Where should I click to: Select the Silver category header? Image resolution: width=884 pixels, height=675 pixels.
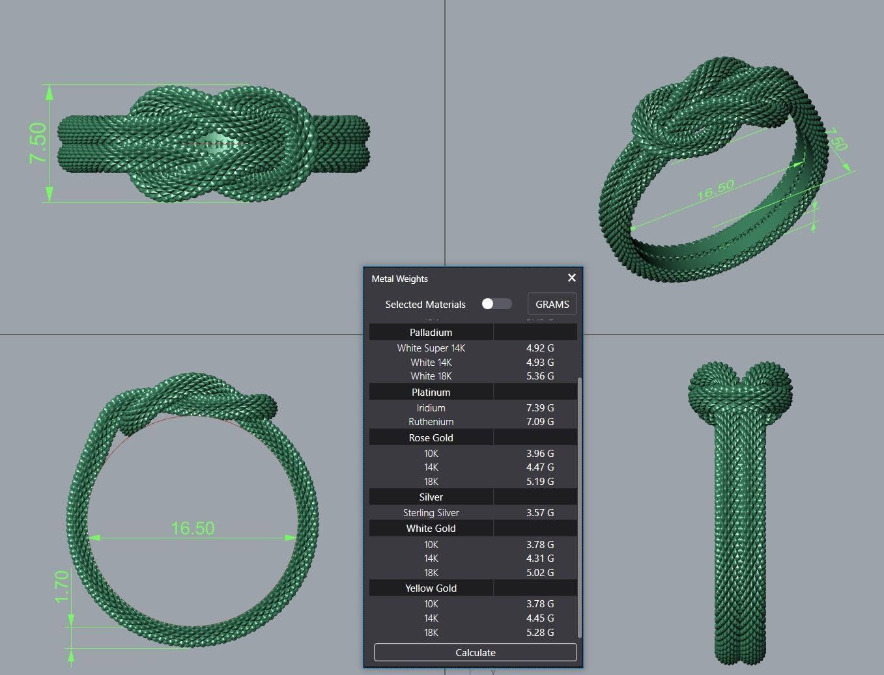(x=473, y=497)
